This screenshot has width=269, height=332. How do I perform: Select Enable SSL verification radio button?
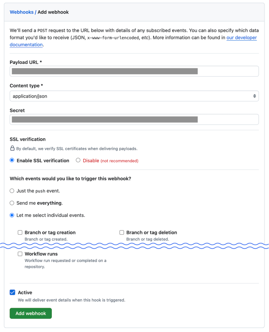click(12, 160)
